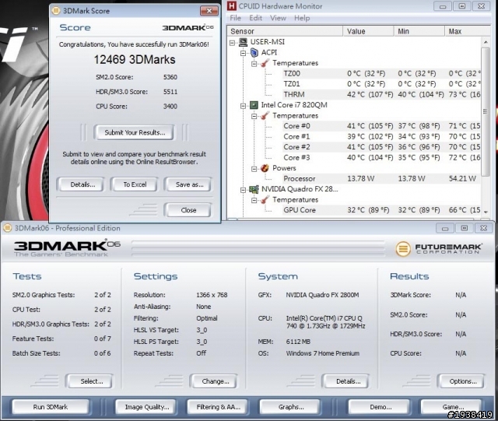Screen dimensions: 498x421
Task: Click Change button under Settings
Action: (x=214, y=381)
